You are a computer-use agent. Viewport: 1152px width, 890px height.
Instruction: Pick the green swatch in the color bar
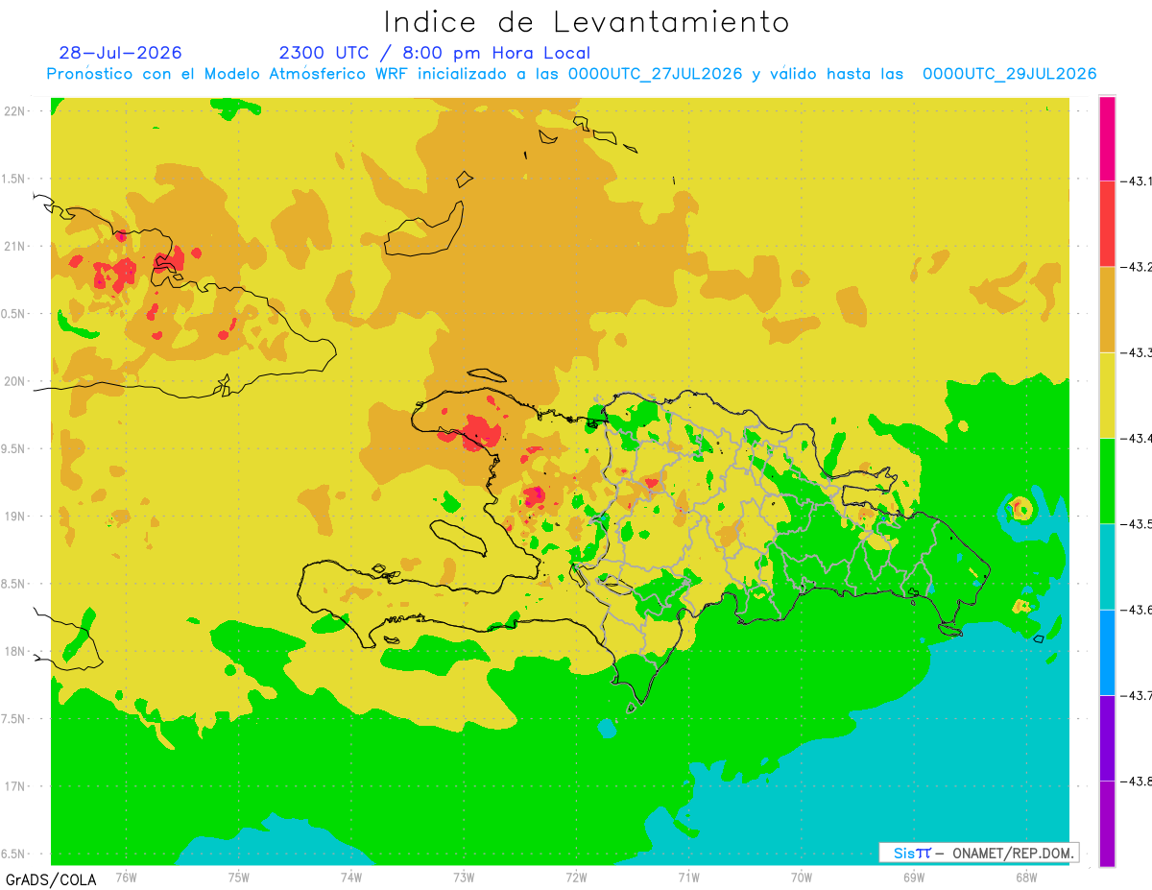pyautogui.click(x=1107, y=481)
